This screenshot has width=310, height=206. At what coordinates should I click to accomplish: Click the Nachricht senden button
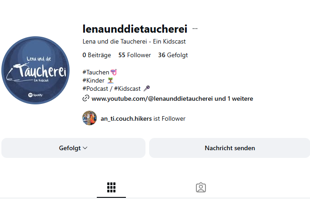[230, 148]
